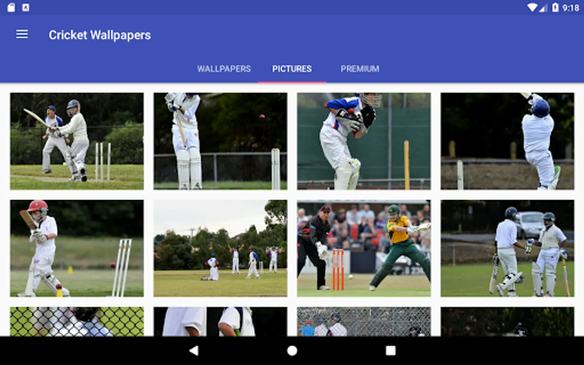
Task: Tap the Android home button
Action: click(x=292, y=351)
